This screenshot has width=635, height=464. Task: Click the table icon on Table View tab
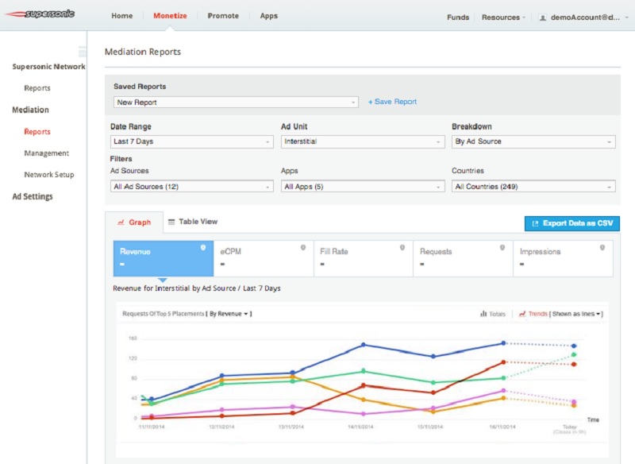(171, 222)
